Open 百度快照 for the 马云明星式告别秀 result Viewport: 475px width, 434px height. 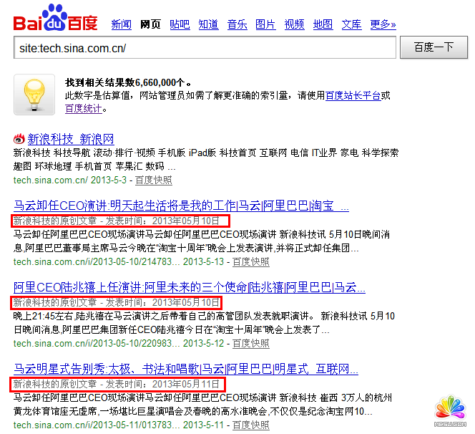[250, 425]
